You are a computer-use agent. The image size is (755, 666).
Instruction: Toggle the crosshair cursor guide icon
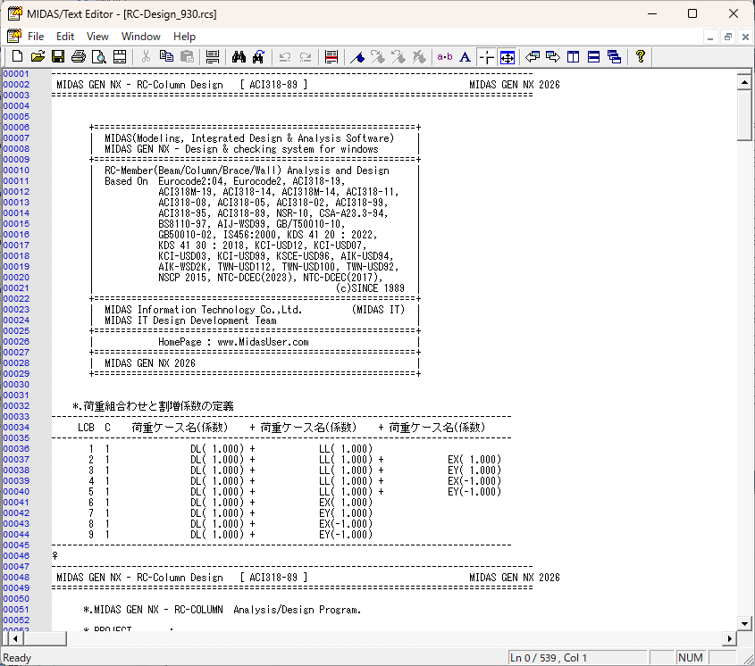point(486,57)
